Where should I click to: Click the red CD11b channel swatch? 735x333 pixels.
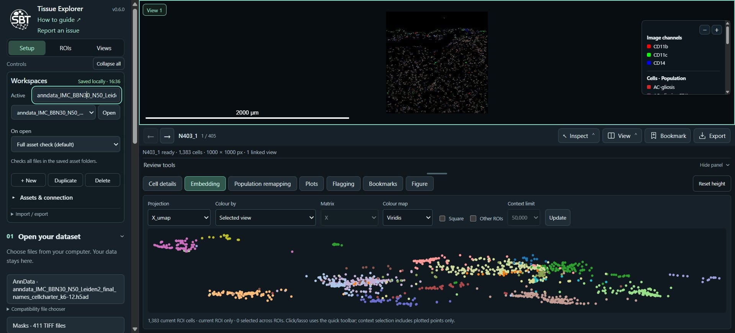(x=649, y=46)
